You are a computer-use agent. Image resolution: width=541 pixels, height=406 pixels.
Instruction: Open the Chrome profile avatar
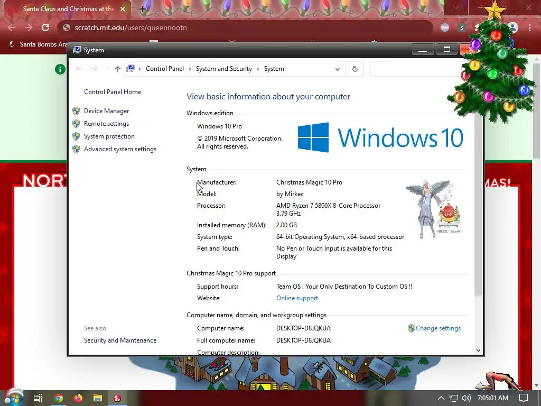[514, 27]
